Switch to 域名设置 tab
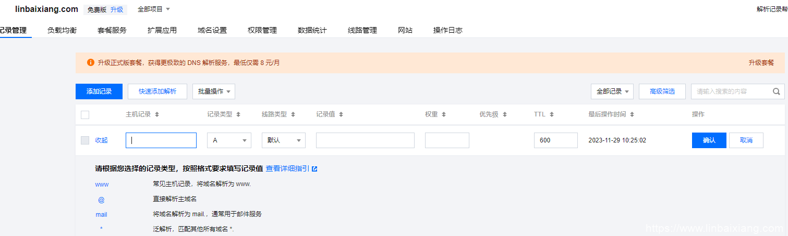This screenshot has width=788, height=236. click(212, 30)
